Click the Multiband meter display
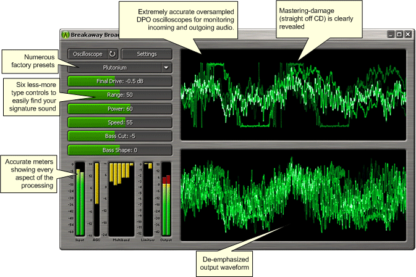The height and width of the screenshot is (277, 416). 121,199
